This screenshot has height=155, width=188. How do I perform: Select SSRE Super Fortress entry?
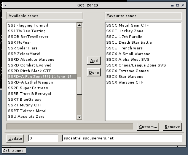pyautogui.click(x=42, y=88)
